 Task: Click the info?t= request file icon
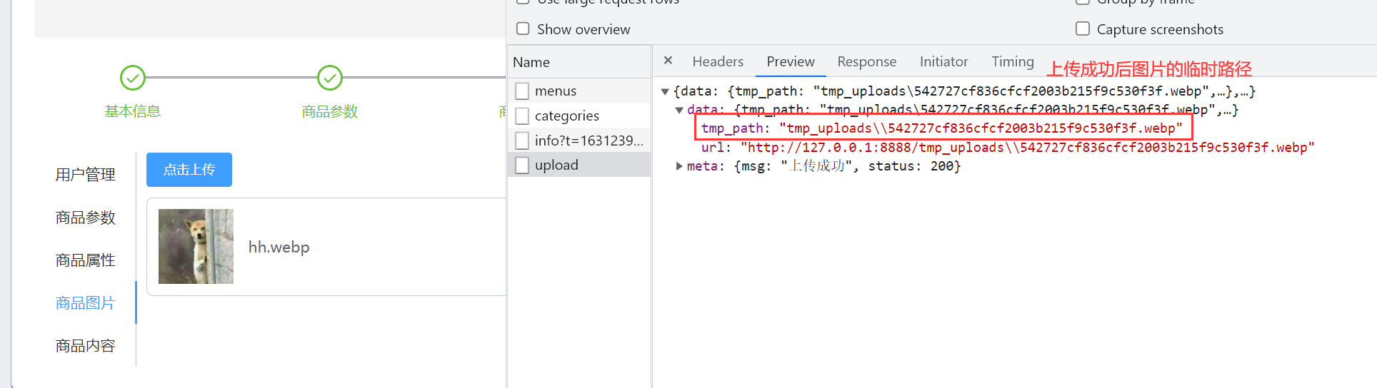522,141
